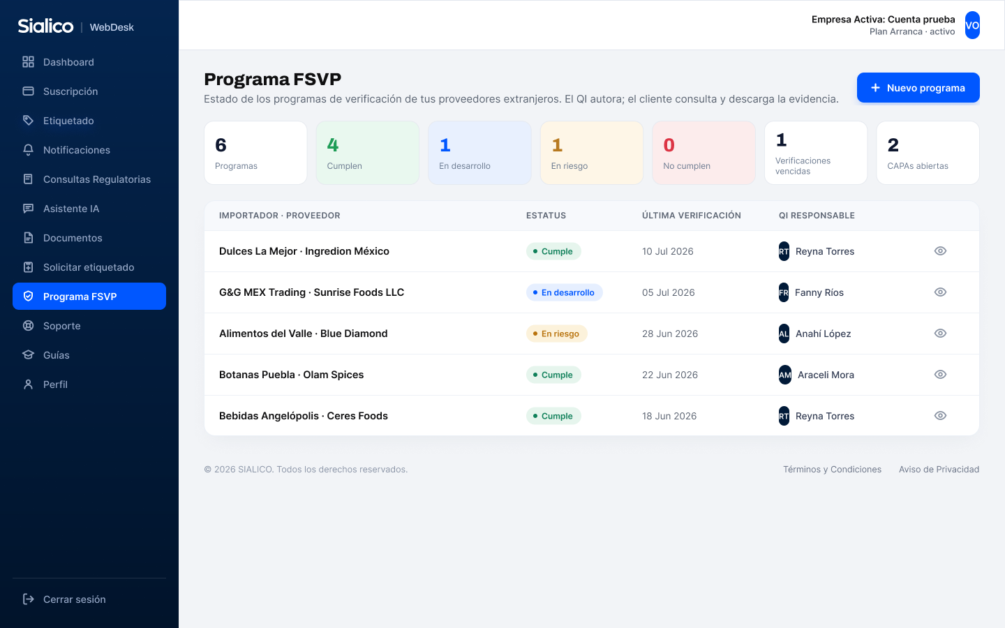Click the Perfil person icon

coord(28,384)
